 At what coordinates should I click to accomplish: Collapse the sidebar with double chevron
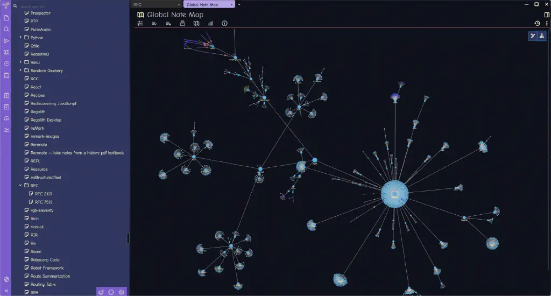(x=6, y=291)
